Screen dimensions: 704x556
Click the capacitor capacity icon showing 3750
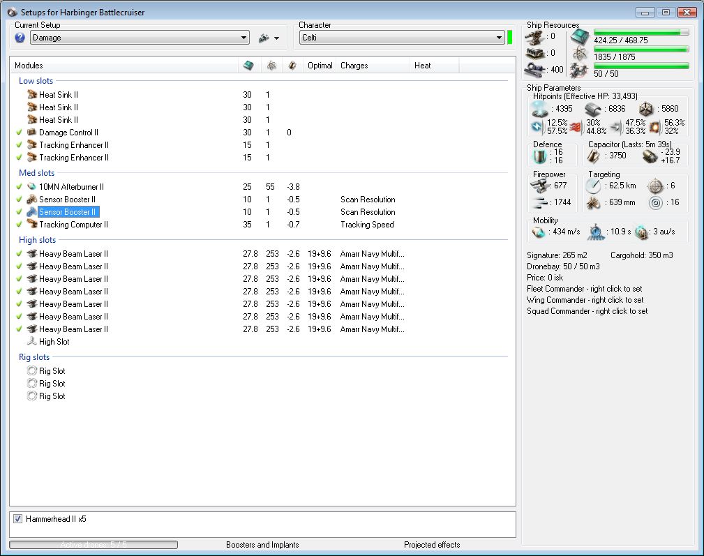594,156
